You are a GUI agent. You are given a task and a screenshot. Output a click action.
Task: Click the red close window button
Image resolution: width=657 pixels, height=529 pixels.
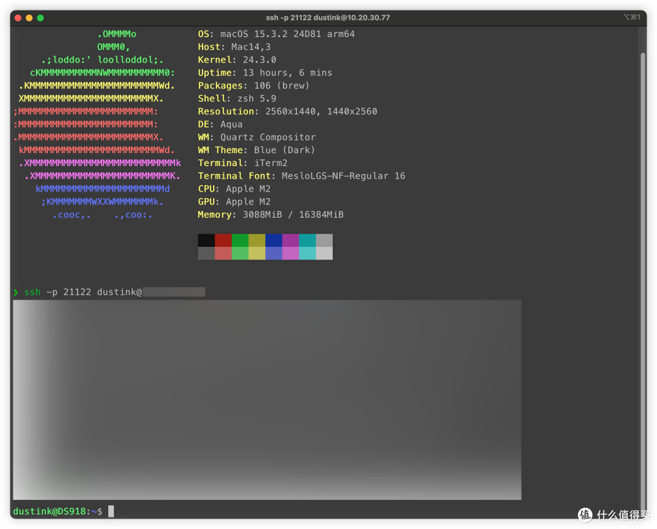pos(18,18)
